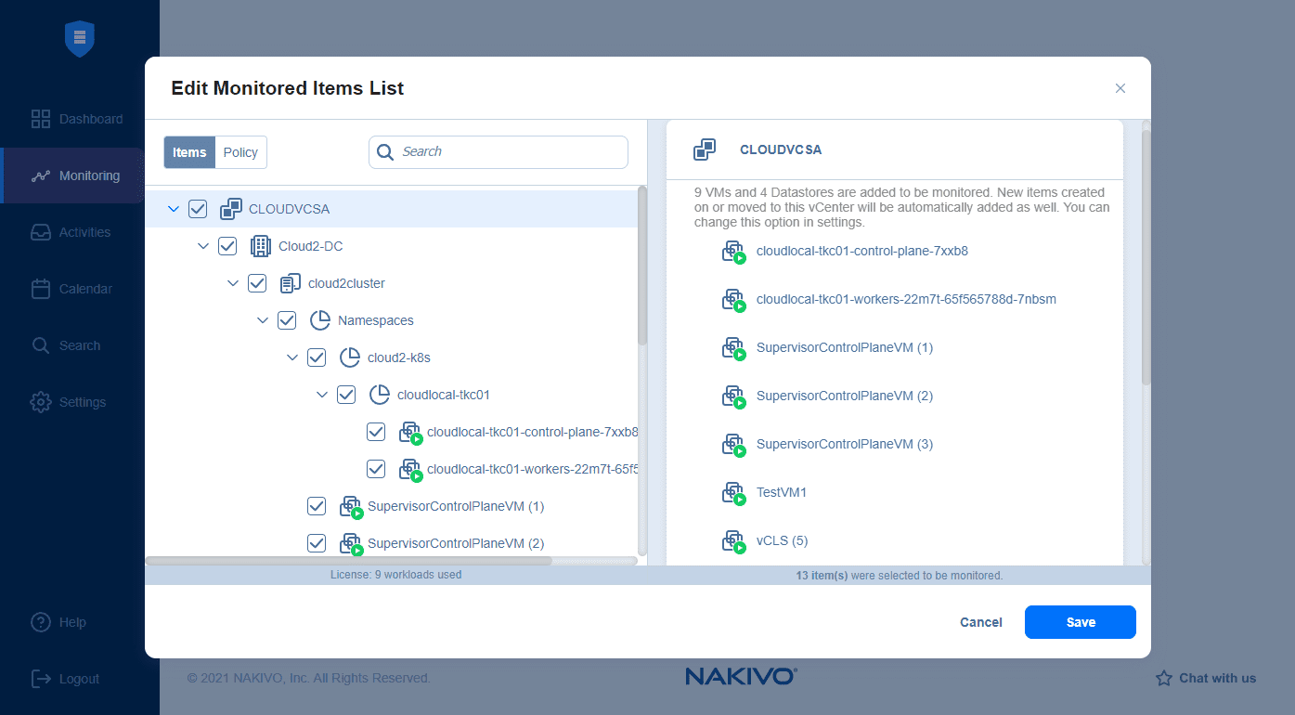This screenshot has height=715, width=1295.
Task: Switch to the Items tab
Action: [189, 152]
